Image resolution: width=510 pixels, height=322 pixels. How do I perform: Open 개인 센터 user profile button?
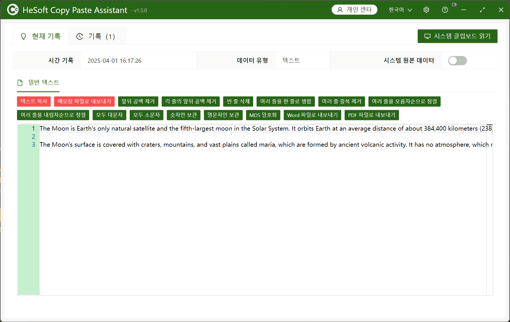click(354, 10)
